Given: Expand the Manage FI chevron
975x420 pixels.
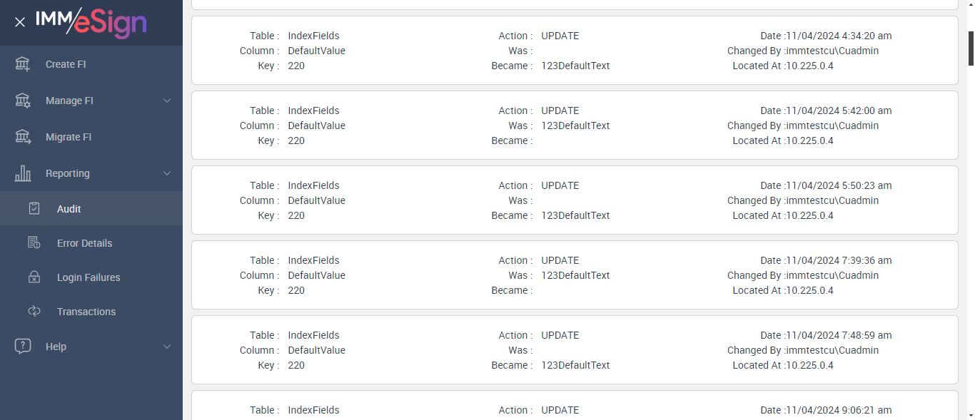Looking at the screenshot, I should (167, 101).
